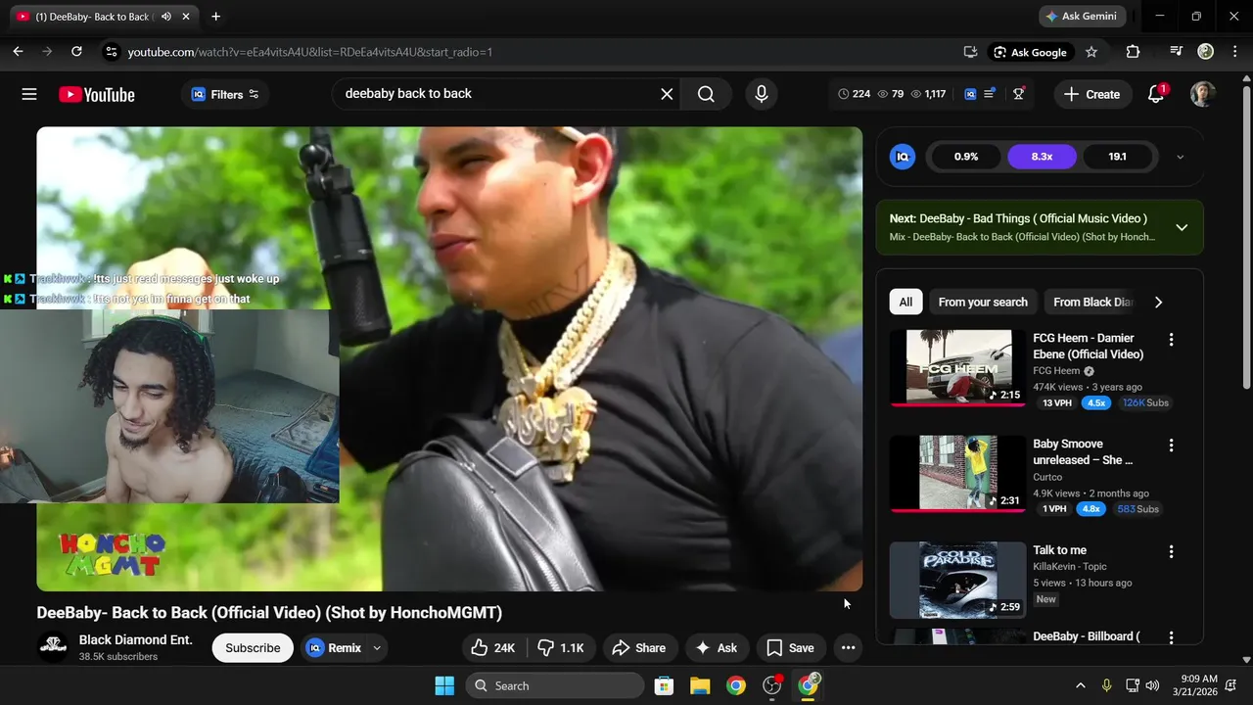Open YouTube notifications bell

1156,94
